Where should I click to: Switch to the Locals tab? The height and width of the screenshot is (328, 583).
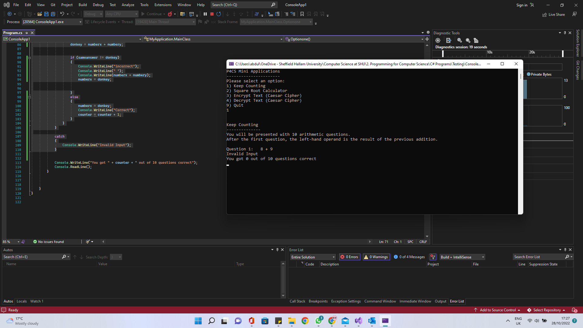[22, 301]
